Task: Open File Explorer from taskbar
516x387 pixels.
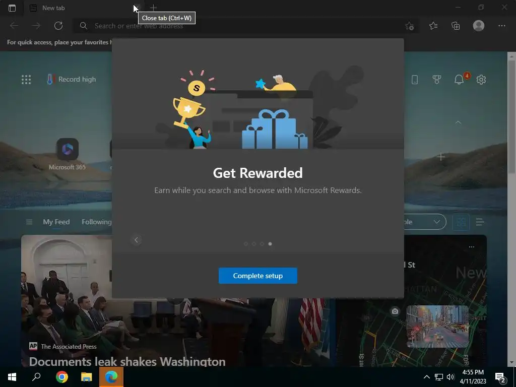Action: click(86, 377)
